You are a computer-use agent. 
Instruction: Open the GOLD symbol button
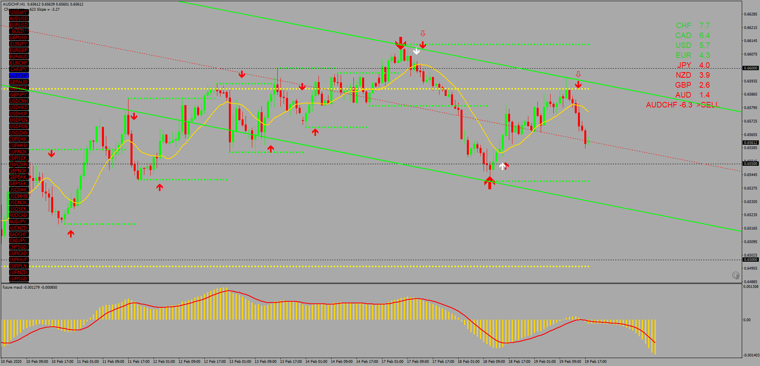(19, 31)
